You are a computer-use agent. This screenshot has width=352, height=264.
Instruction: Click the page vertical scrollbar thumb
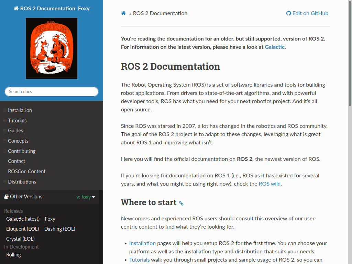[350, 53]
